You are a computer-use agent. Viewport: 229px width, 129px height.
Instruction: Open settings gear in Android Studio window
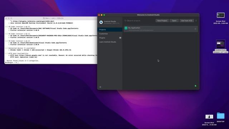click(x=100, y=87)
